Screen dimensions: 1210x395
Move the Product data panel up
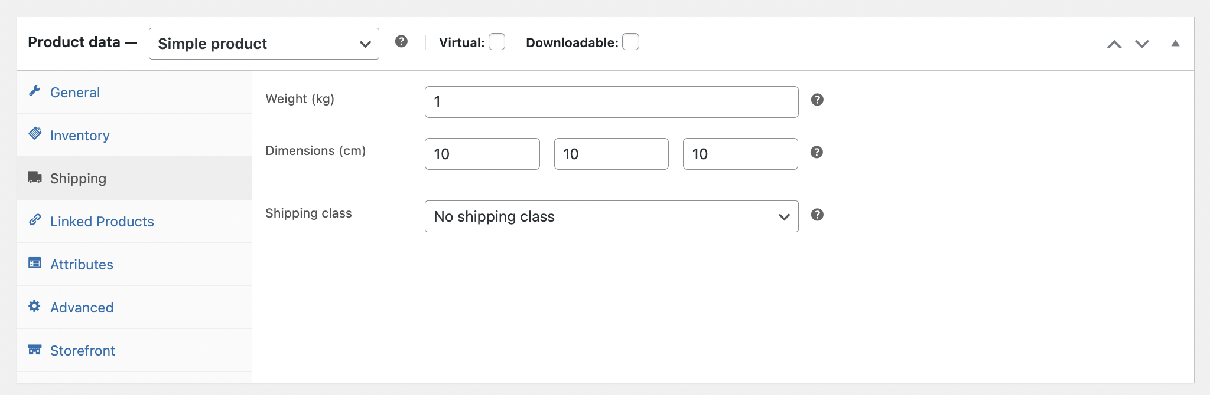[1114, 43]
